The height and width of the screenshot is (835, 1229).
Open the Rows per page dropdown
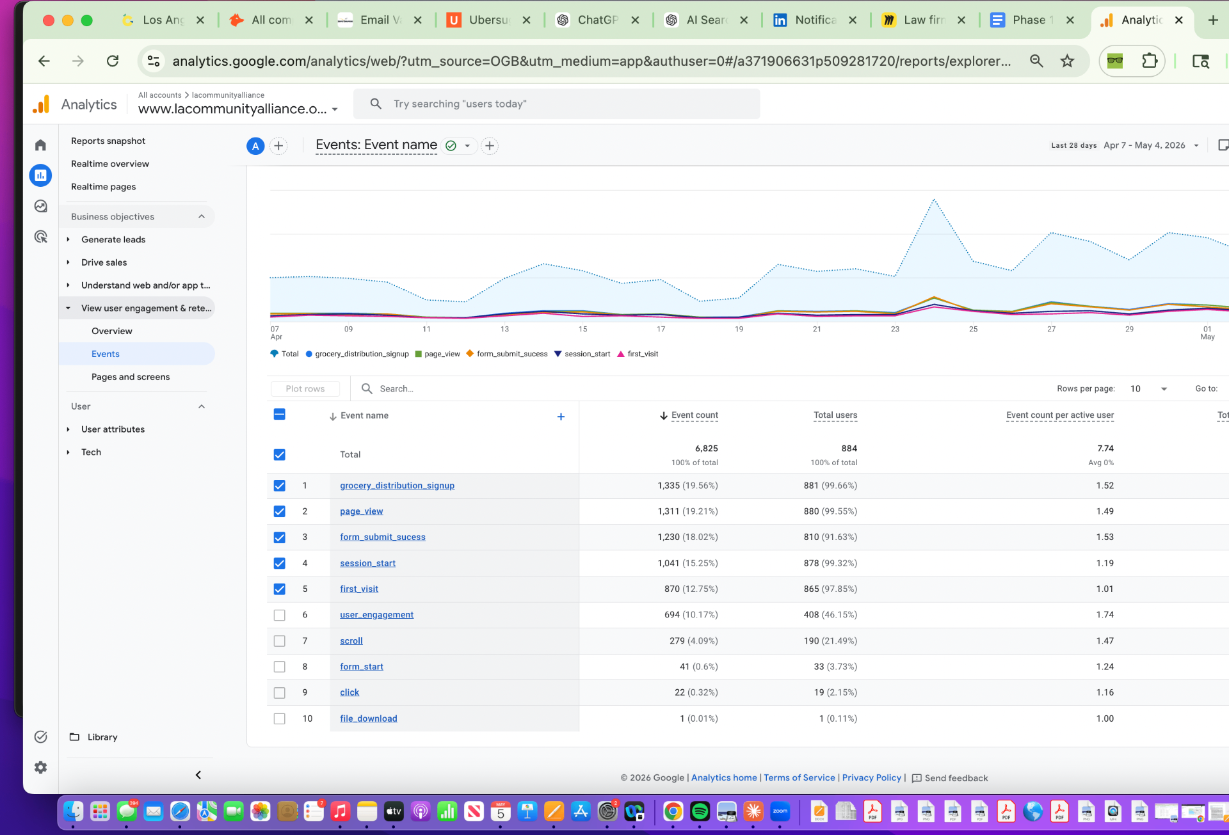click(x=1148, y=388)
